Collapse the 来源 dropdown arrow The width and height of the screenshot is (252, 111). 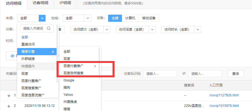pos(42,18)
